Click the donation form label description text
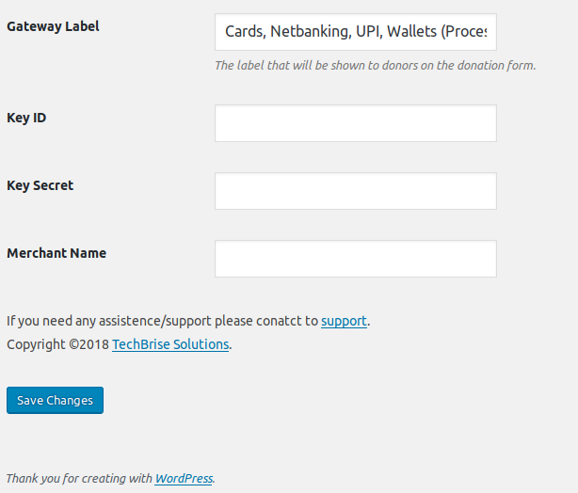The width and height of the screenshot is (578, 493). point(375,66)
